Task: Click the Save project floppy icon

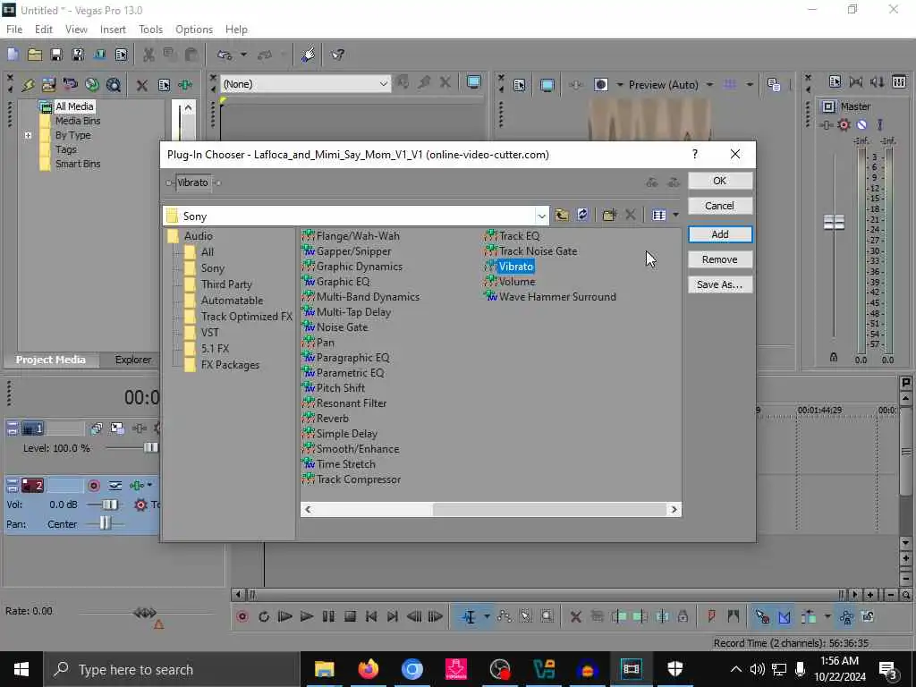Action: (56, 55)
